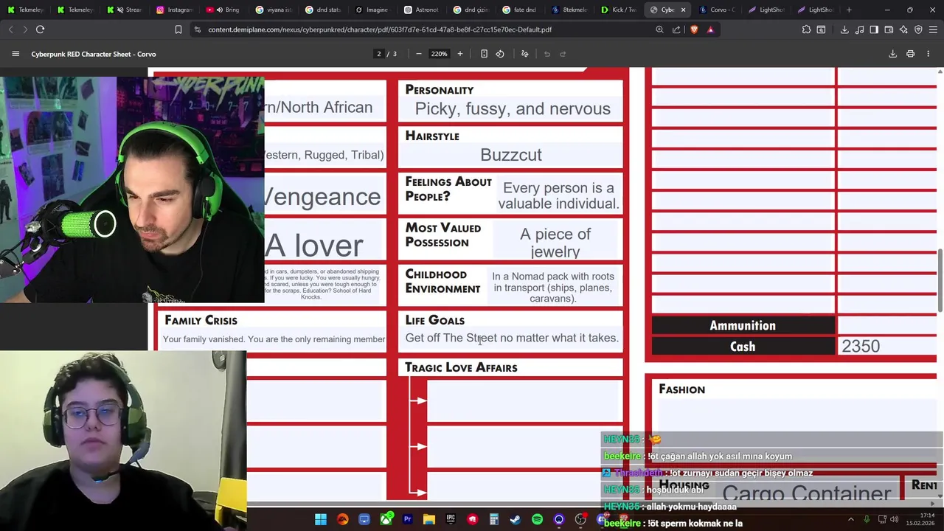Open PDF viewer more actions menu

pyautogui.click(x=929, y=54)
